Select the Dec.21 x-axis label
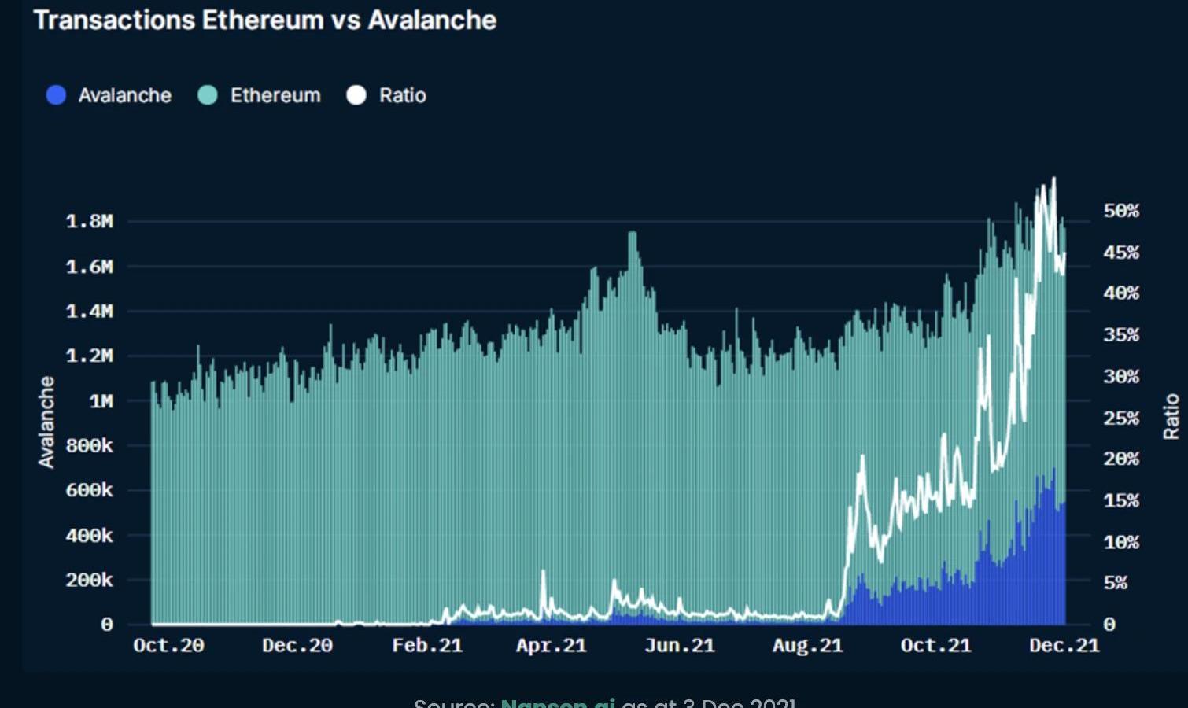 pyautogui.click(x=1064, y=646)
